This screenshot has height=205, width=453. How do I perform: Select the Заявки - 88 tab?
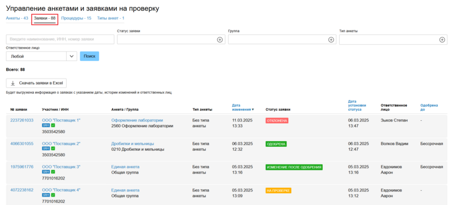click(45, 19)
